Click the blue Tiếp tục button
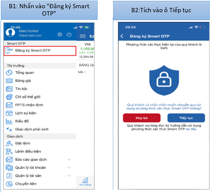Screen dimensions: 211x193 186,118
